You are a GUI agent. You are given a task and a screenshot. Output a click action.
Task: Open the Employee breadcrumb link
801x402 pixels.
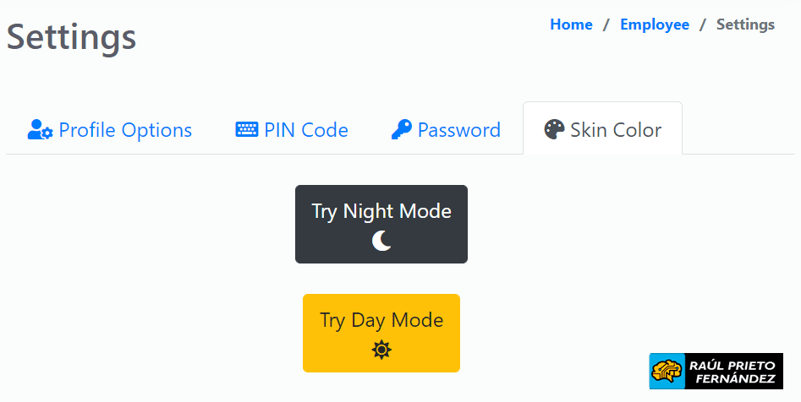click(x=655, y=24)
